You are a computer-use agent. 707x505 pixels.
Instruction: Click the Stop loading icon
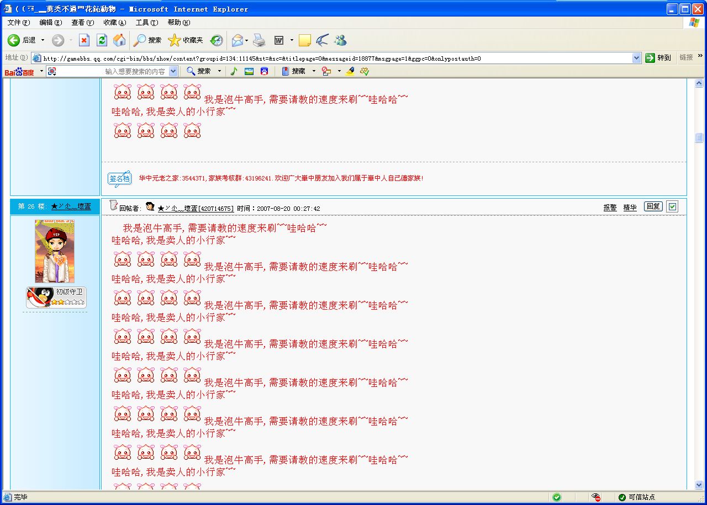click(x=84, y=40)
